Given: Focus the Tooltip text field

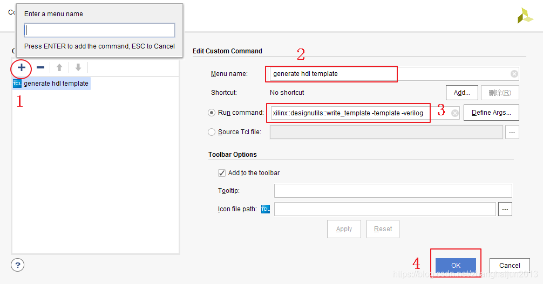Looking at the screenshot, I should click(393, 191).
